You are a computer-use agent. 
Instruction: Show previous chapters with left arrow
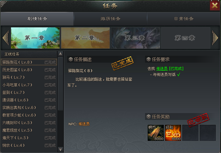coord(6,38)
